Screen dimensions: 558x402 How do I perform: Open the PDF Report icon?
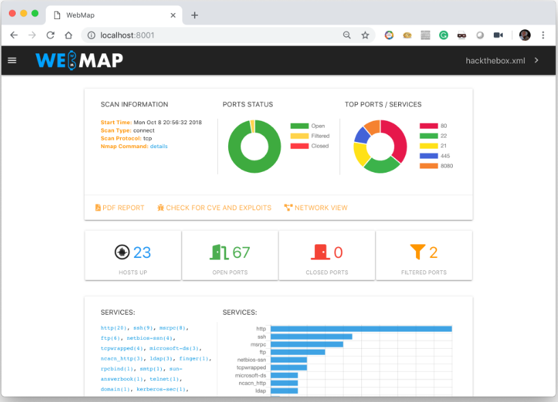98,208
